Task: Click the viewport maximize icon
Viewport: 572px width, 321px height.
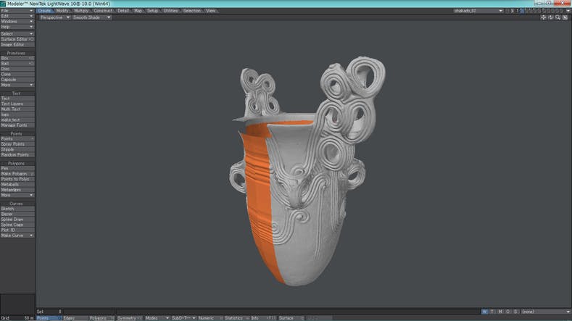Action: (x=565, y=17)
